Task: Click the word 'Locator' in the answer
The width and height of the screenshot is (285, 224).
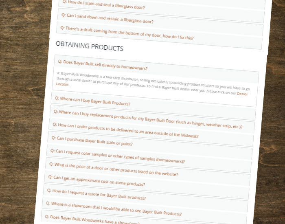Action: pos(62,84)
